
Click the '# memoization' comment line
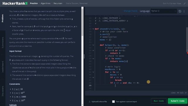(108, 37)
